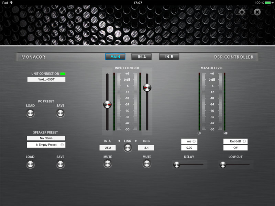Click the IN-A level value field
275x206 pixels.
[108, 148]
